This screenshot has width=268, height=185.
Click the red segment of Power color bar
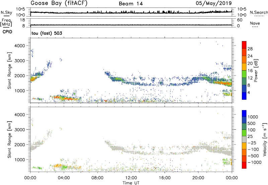click(244, 45)
